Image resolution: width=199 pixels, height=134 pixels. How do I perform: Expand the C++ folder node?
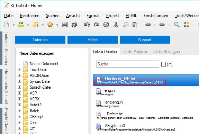(19, 122)
